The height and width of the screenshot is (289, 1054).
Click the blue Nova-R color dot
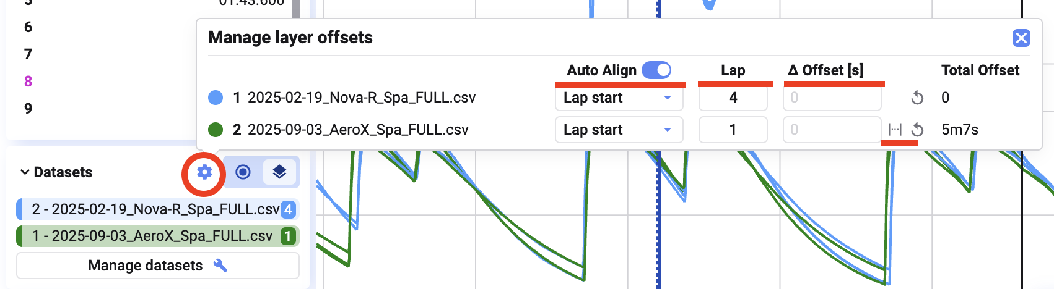tap(216, 98)
